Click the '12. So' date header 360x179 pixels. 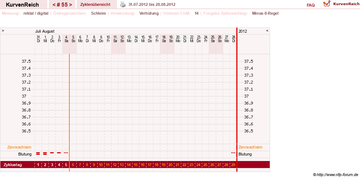[x=122, y=39]
